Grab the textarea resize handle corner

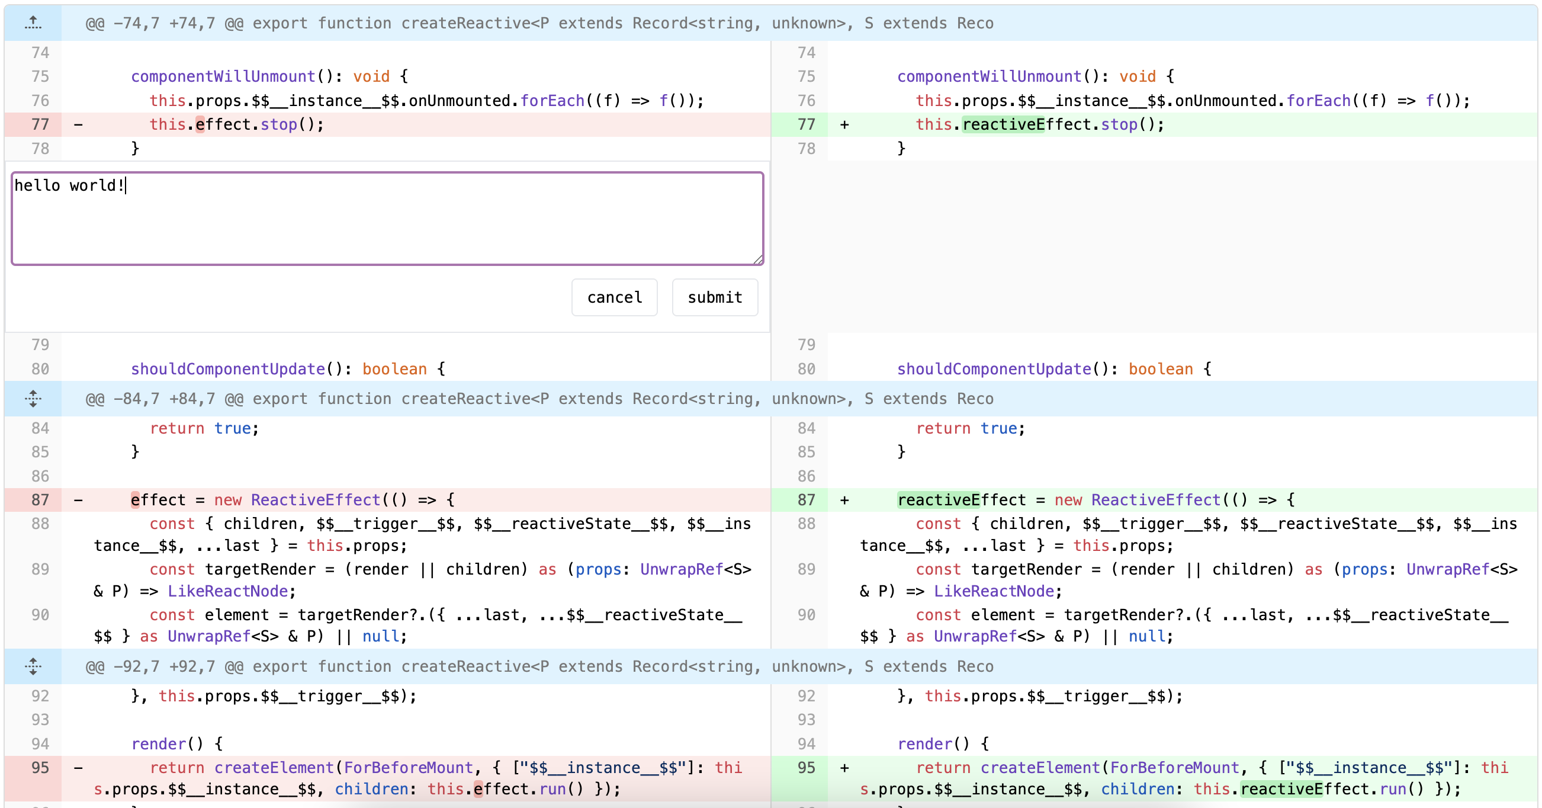click(x=758, y=259)
